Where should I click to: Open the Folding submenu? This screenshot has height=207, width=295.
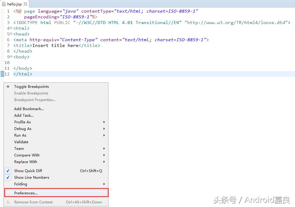click(21, 184)
